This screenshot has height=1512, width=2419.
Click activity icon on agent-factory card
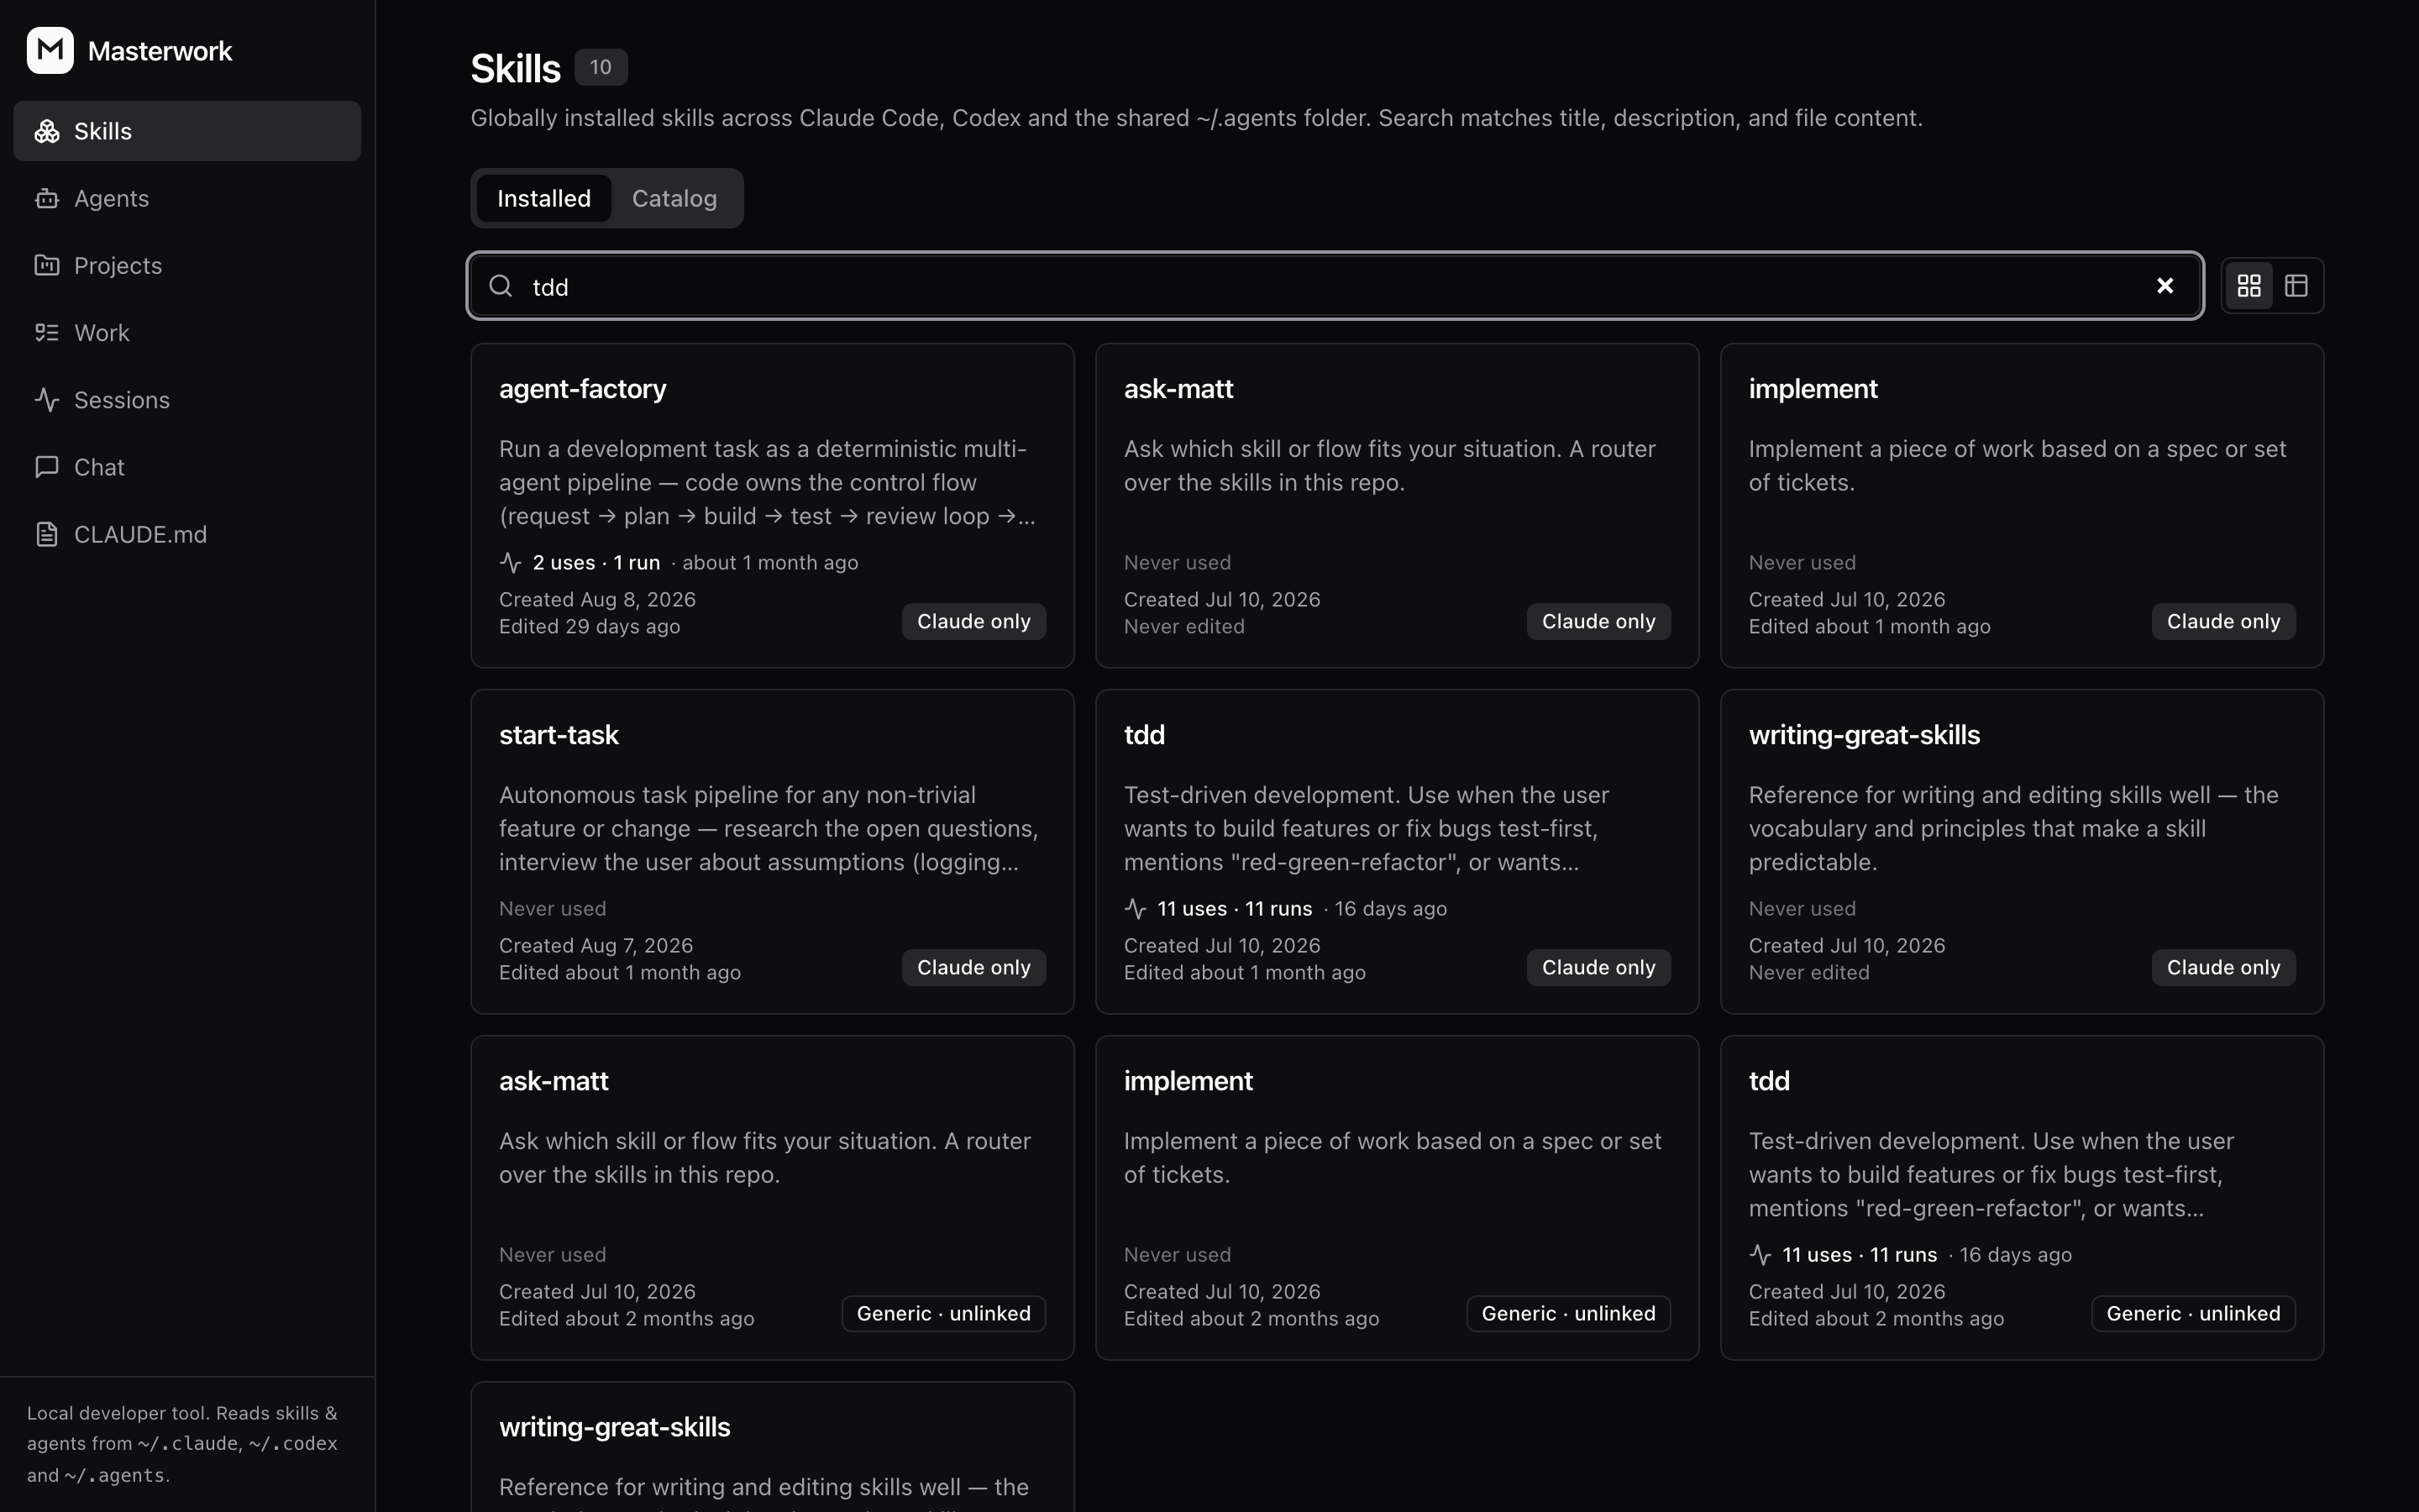pyautogui.click(x=511, y=563)
